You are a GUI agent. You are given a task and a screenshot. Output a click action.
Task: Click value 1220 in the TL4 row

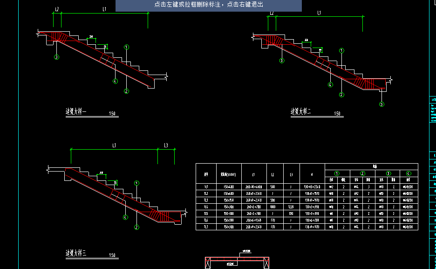291,207
